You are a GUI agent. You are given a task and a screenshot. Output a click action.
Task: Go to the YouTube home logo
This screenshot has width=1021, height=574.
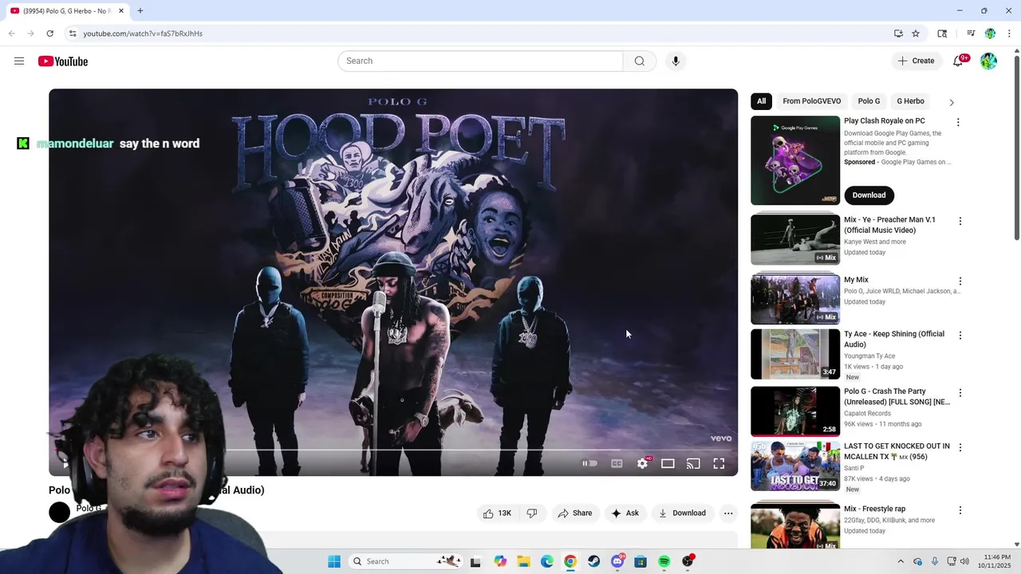coord(63,61)
